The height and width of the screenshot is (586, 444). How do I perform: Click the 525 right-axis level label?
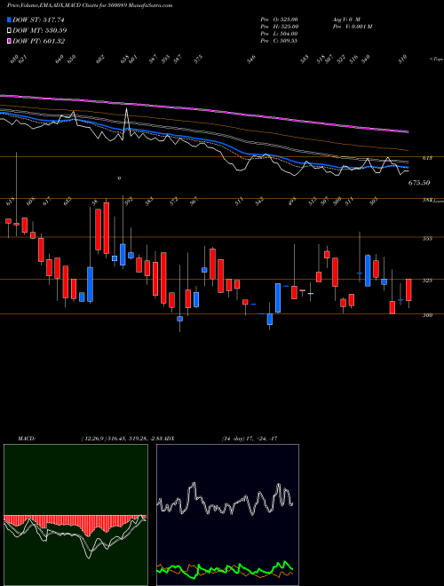click(427, 281)
